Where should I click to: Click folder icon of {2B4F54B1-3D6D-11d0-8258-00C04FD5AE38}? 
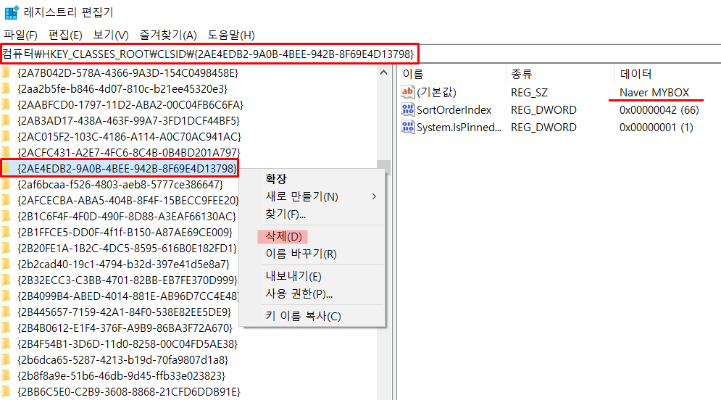coord(6,344)
